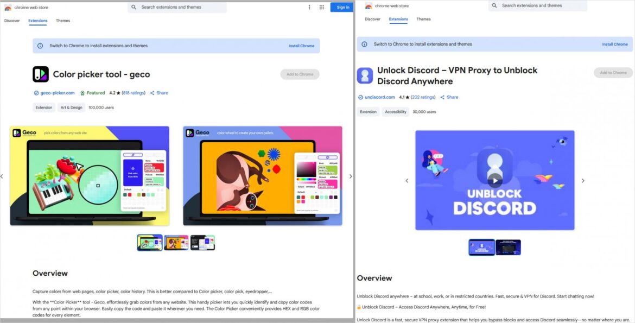Image resolution: width=635 pixels, height=323 pixels.
Task: Click the Sign in button
Action: (x=342, y=7)
